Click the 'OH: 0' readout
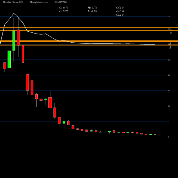Viewport: 178px width, 178px height. (120, 11)
